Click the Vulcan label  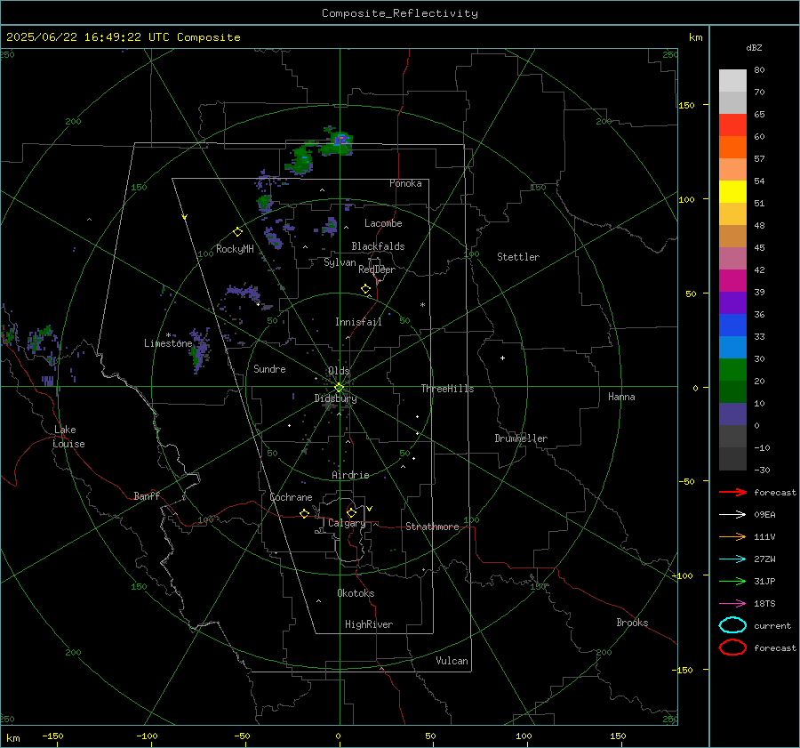tap(452, 661)
